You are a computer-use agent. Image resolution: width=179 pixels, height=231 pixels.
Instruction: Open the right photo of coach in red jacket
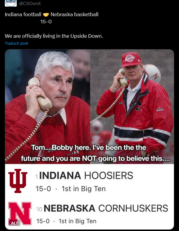(132, 107)
